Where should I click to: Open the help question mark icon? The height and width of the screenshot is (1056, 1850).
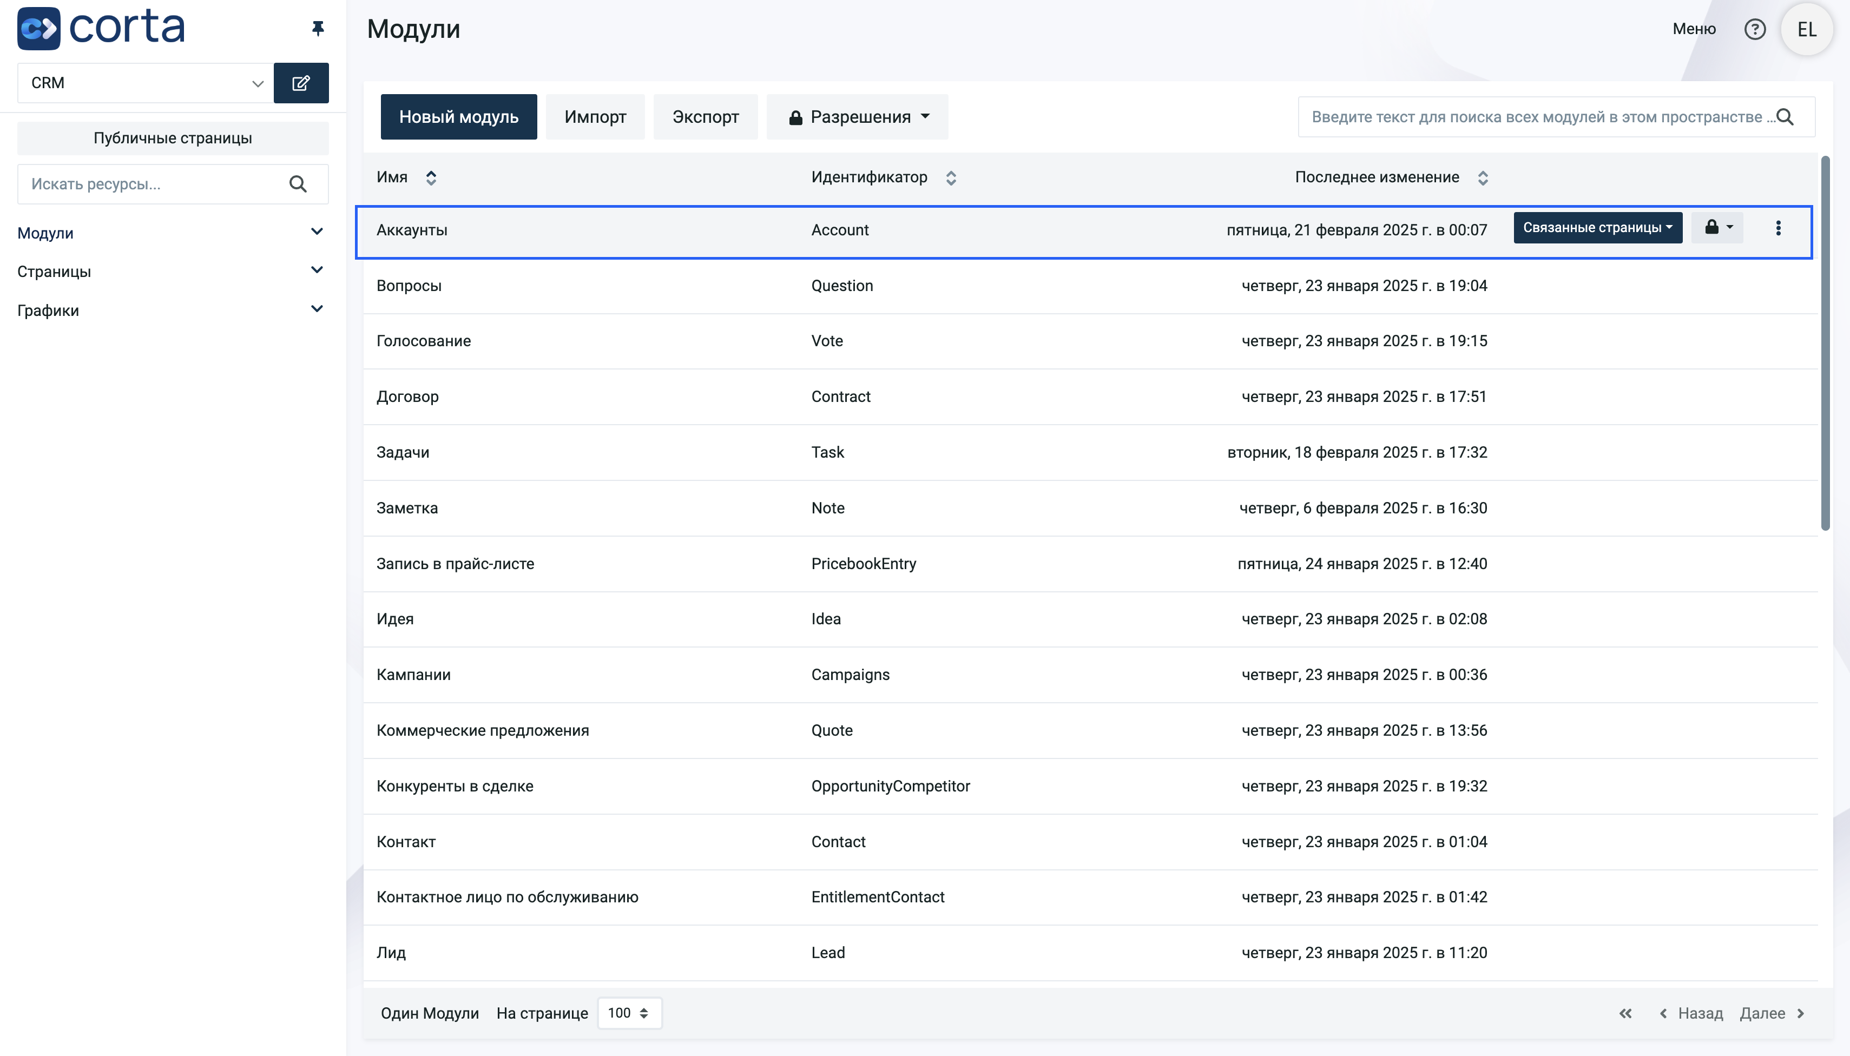[1755, 29]
